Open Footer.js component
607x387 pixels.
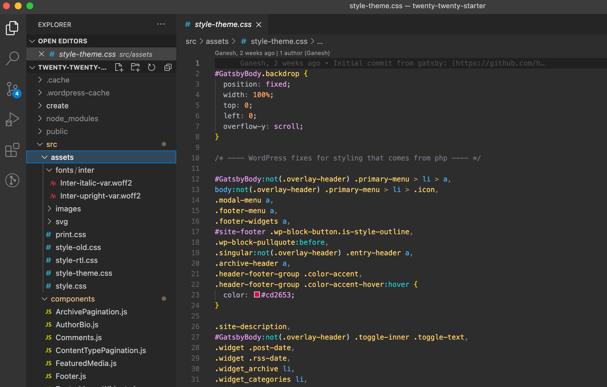[101, 376]
